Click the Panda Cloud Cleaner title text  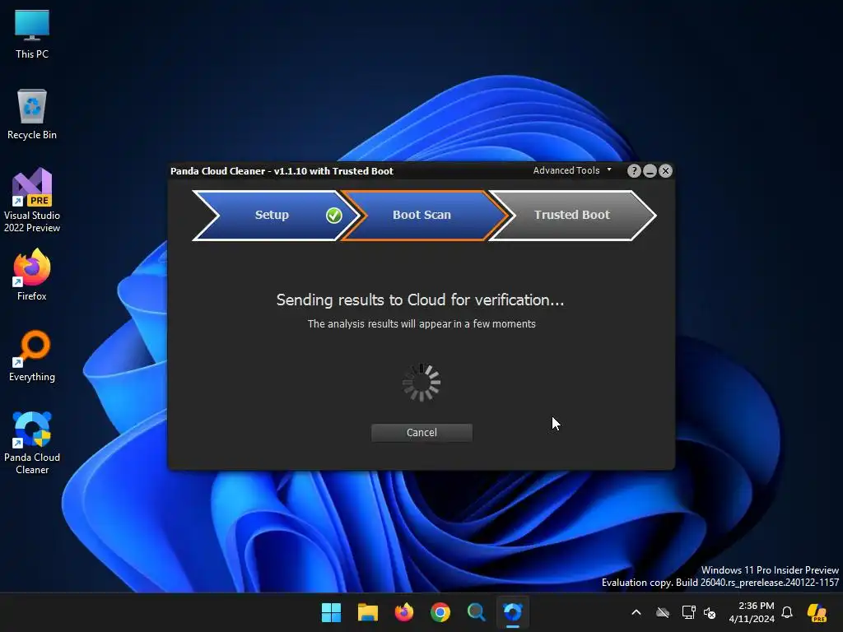282,171
